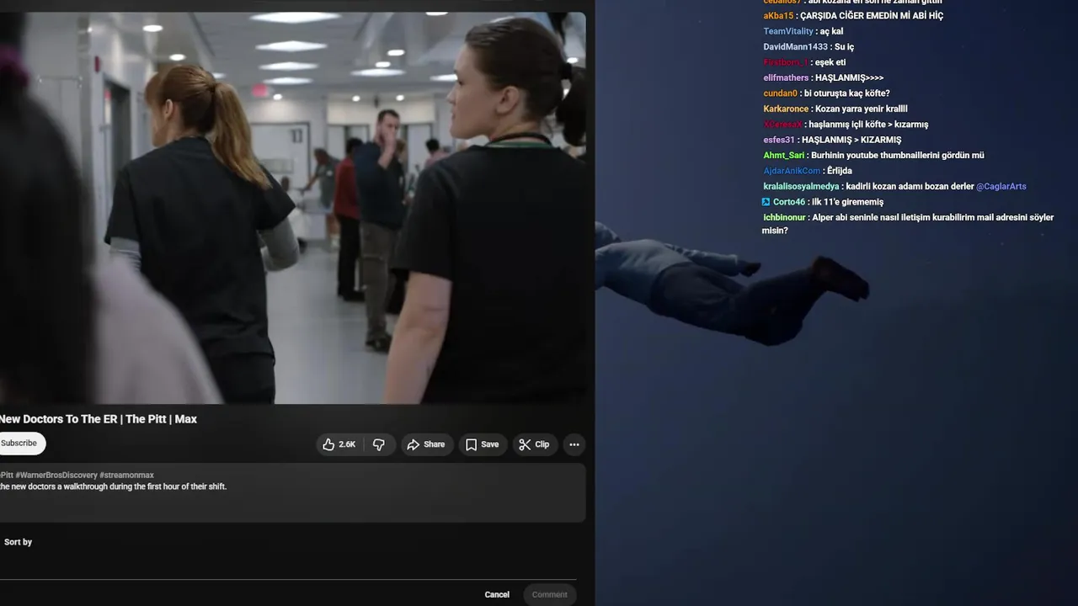
Task: Click the username ichbinonur in chat
Action: tap(785, 217)
